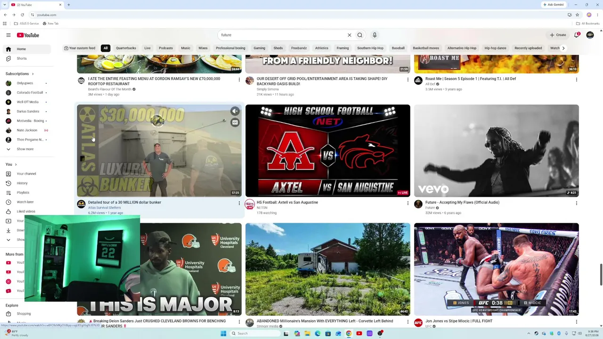The image size is (603, 339).
Task: Open the Axtell vs San Augustine thumbnail
Action: point(328,151)
